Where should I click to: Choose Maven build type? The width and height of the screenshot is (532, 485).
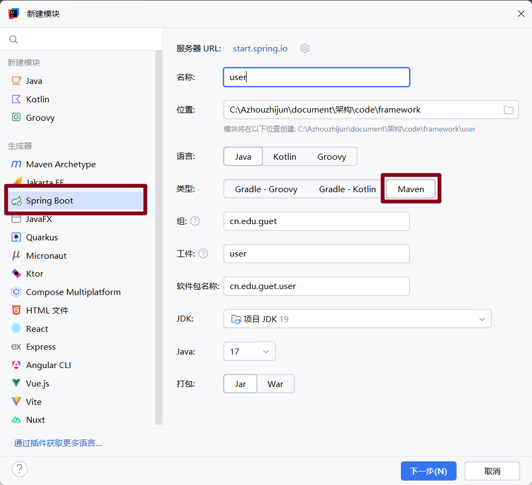coord(411,189)
